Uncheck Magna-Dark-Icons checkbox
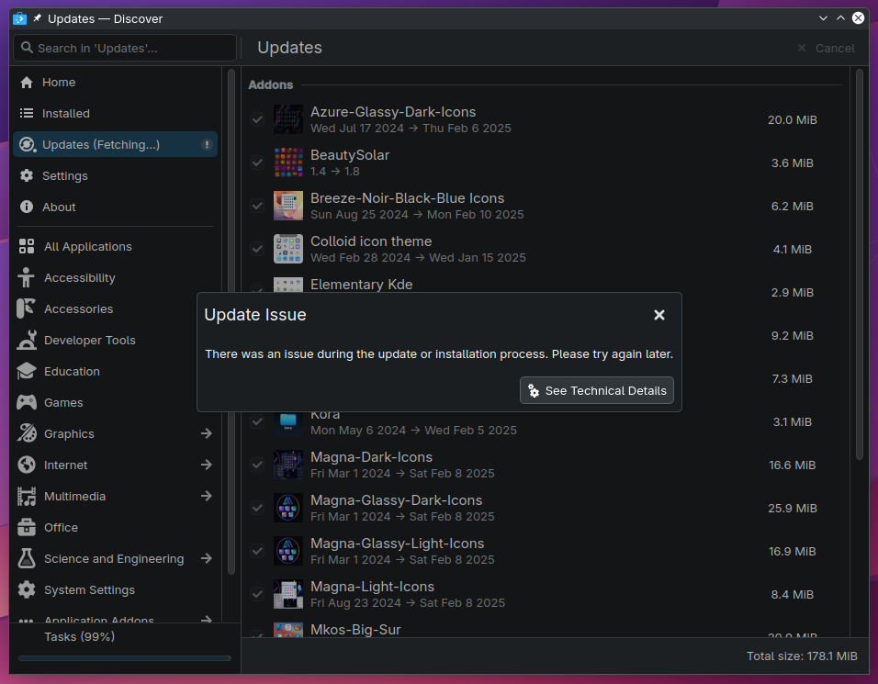 tap(257, 465)
